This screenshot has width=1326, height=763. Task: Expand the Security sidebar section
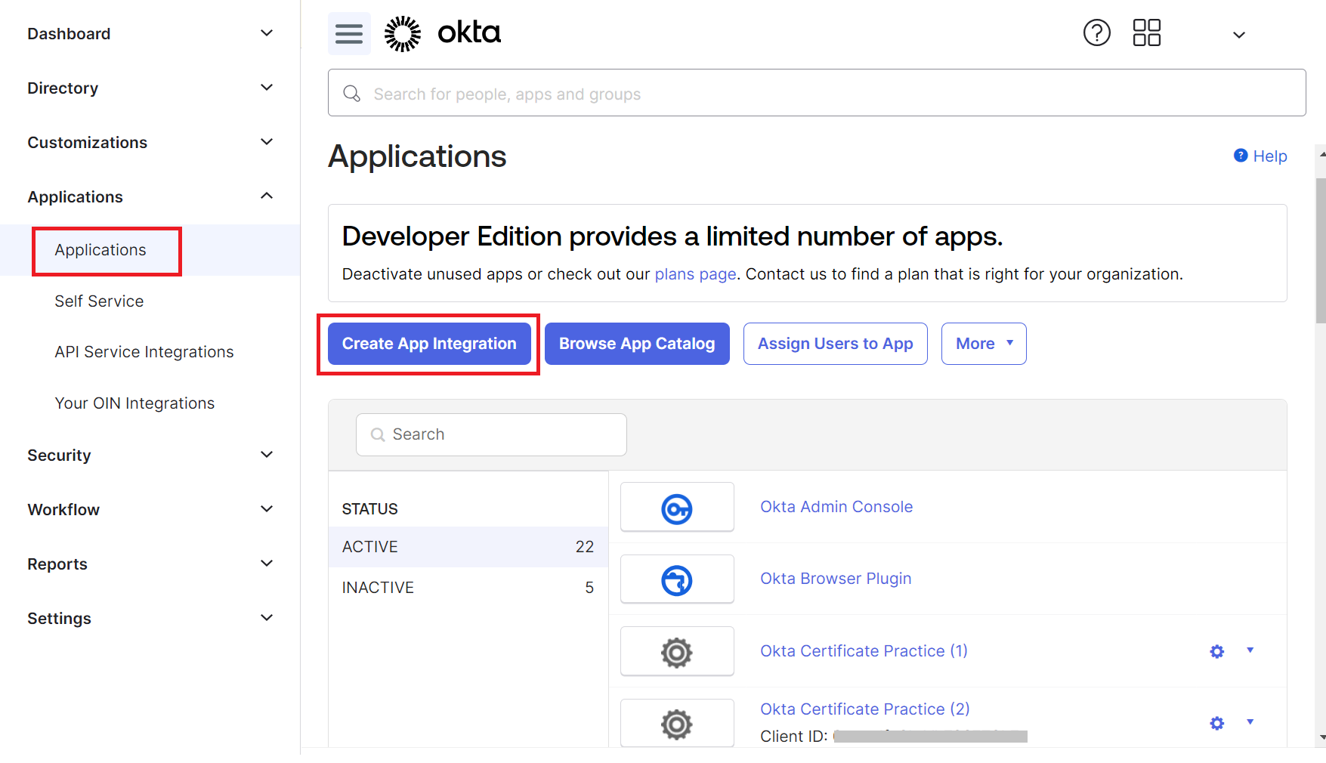click(266, 455)
